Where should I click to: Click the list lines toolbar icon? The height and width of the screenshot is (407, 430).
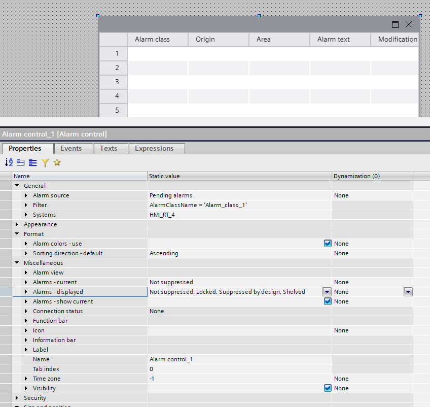coord(33,162)
